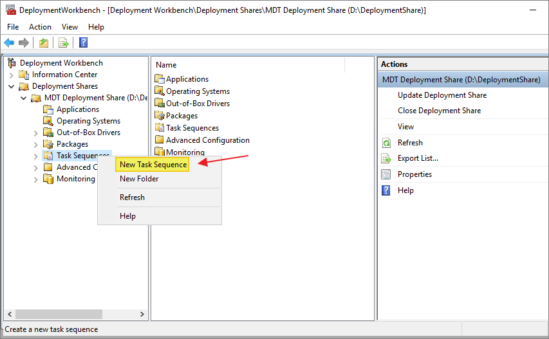Click the tree pane horizontal scrollbar right arrow

(142, 314)
